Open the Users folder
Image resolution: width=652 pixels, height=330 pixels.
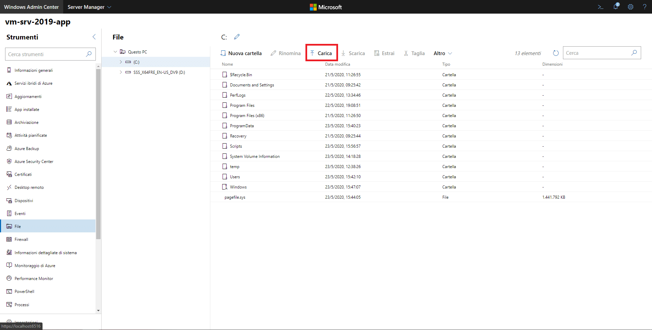235,177
